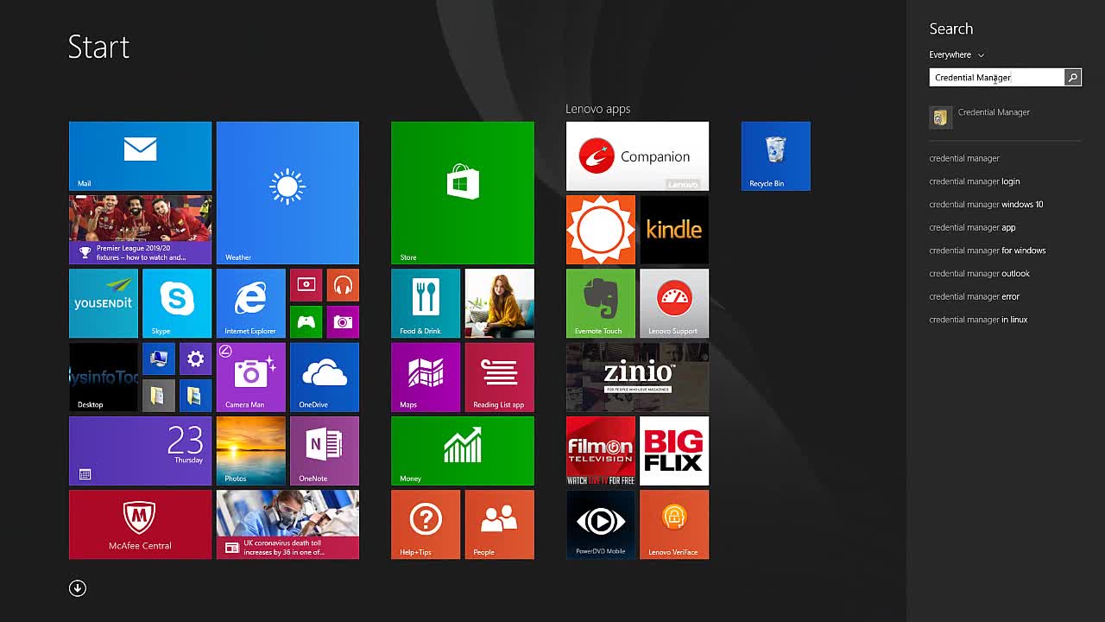This screenshot has height=622, width=1105.
Task: Launch PowerDVD Mobile tile
Action: coord(601,524)
